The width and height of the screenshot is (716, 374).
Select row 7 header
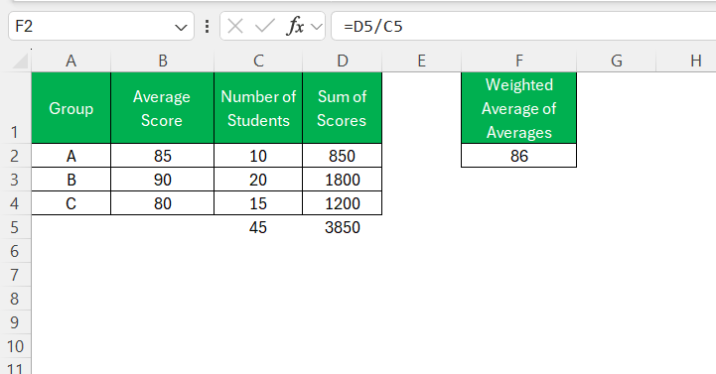(x=16, y=274)
